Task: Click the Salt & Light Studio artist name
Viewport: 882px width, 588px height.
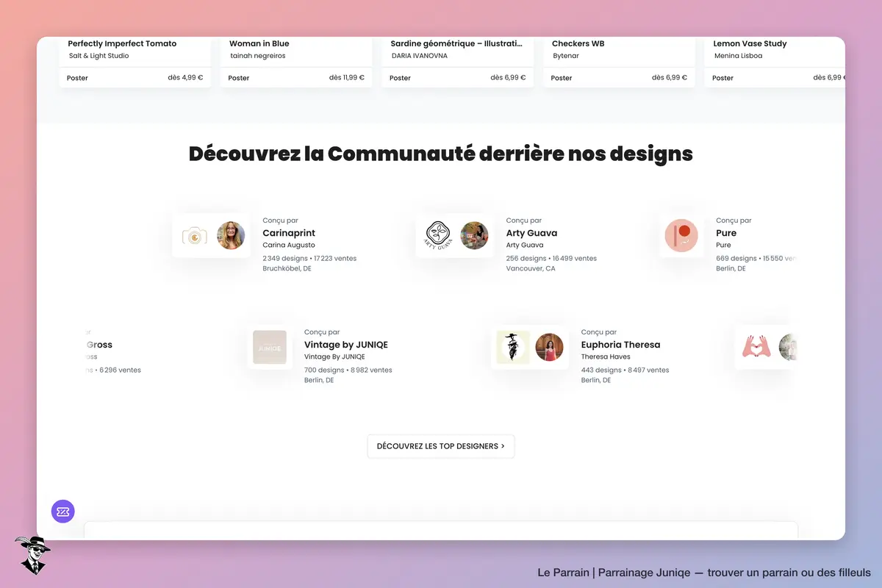Action: pos(98,56)
